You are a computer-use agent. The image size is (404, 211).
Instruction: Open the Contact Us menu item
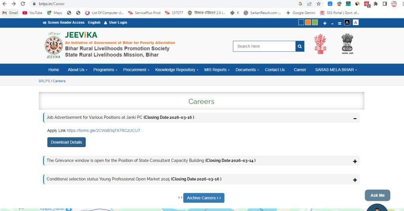(275, 70)
